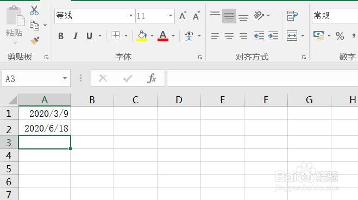Toggle wrap text icon
Image resolution: width=358 pixels, height=200 pixels.
click(292, 16)
